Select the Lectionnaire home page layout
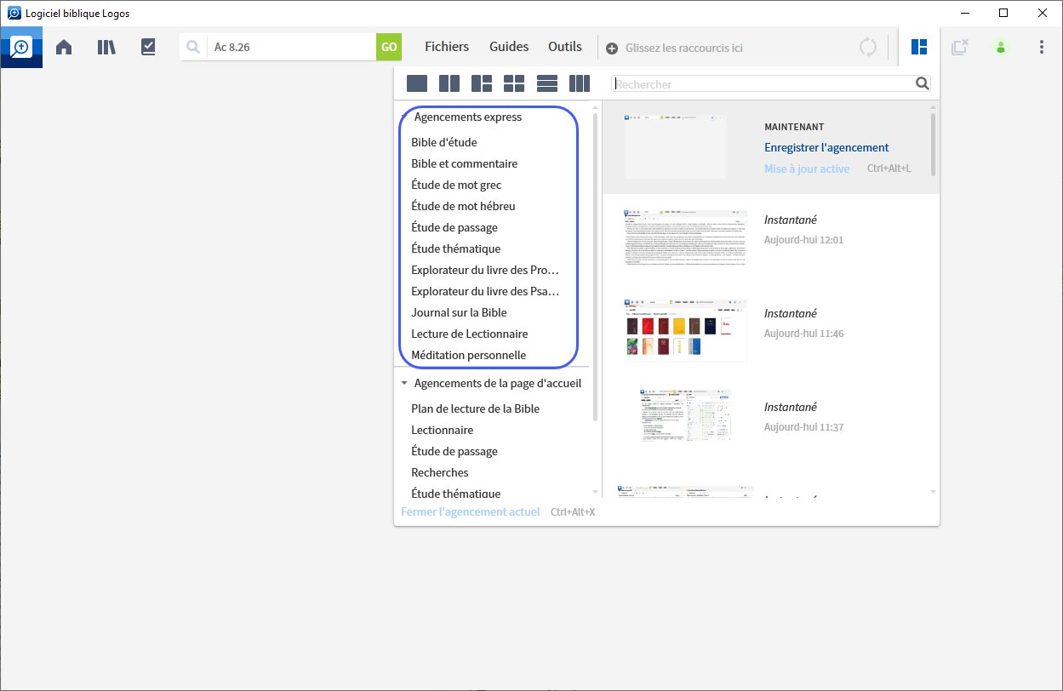 click(x=443, y=430)
